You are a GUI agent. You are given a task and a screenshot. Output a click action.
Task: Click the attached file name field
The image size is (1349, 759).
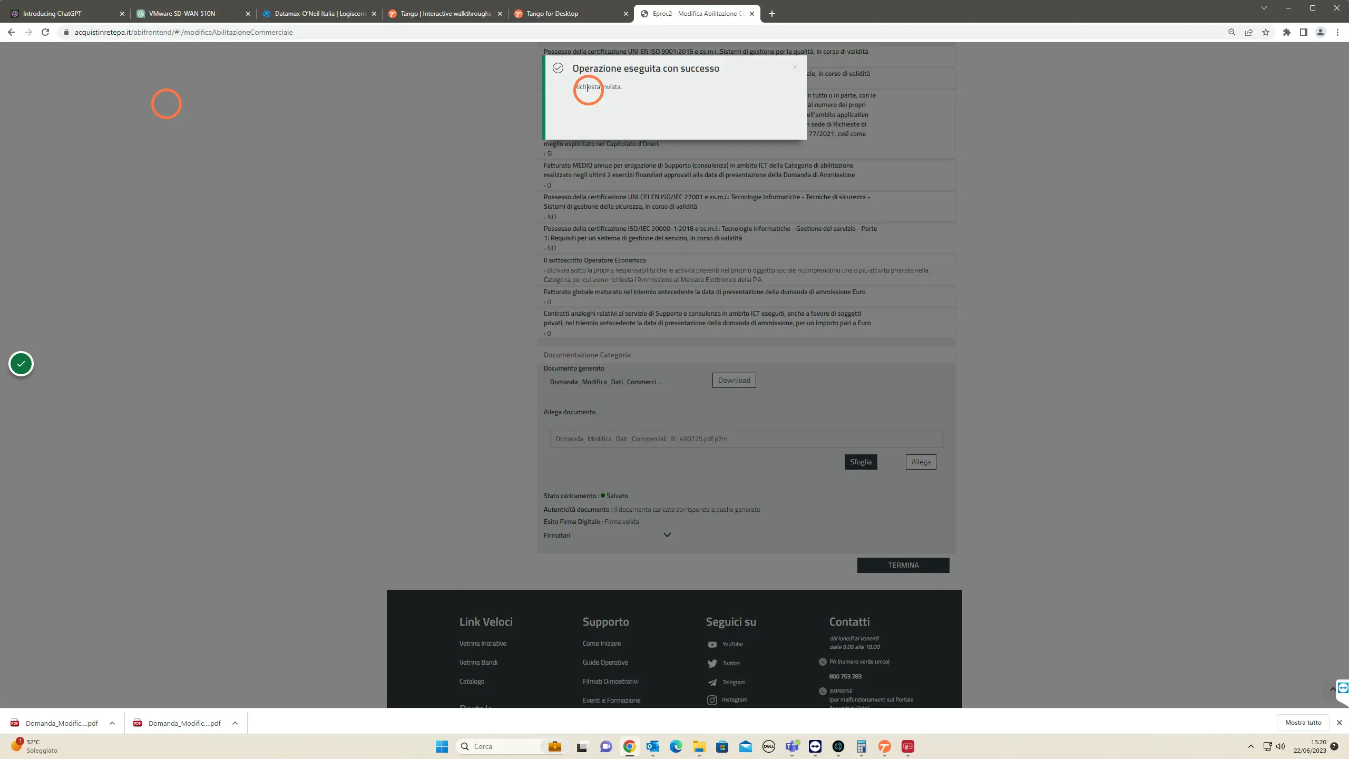746,439
